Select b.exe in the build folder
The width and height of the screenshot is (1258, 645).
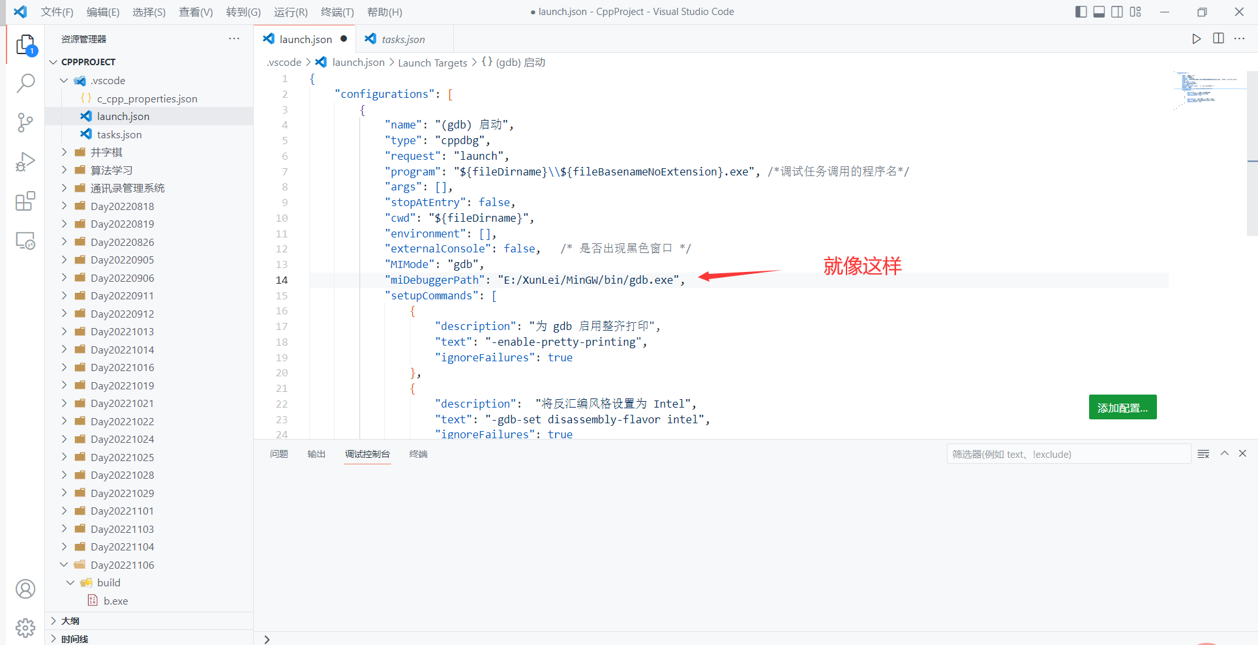149,601
